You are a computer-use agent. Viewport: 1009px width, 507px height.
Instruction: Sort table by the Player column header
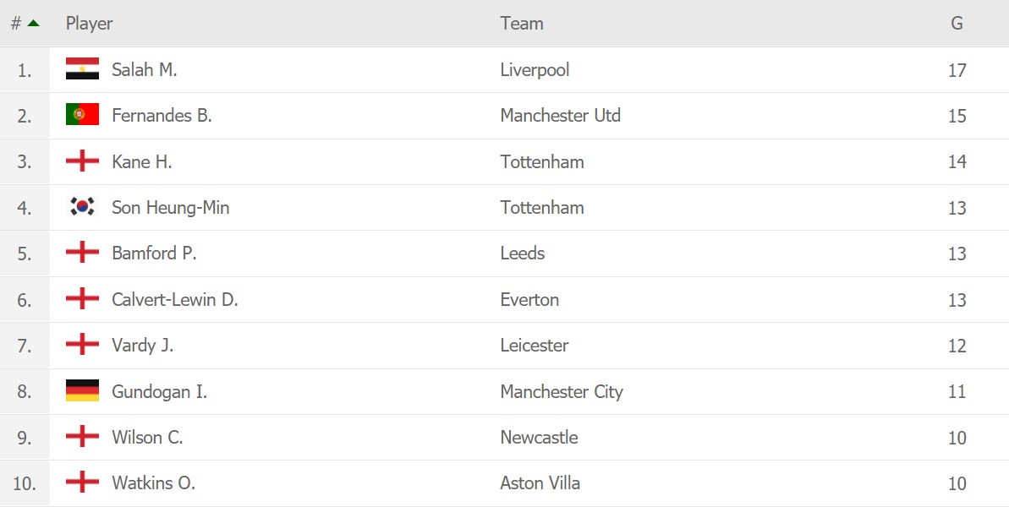tap(89, 23)
